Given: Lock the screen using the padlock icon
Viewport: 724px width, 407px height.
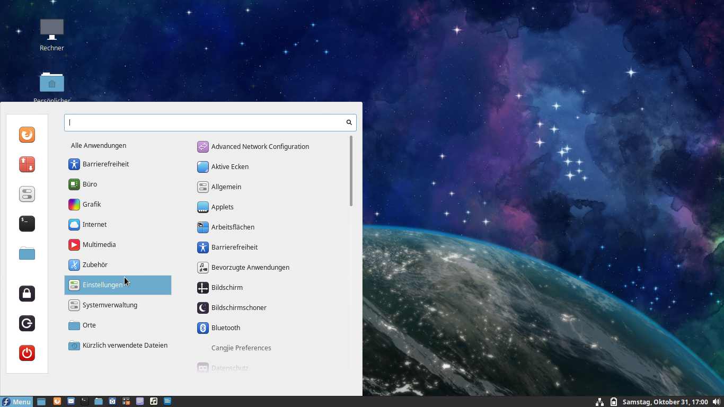Looking at the screenshot, I should pos(27,294).
